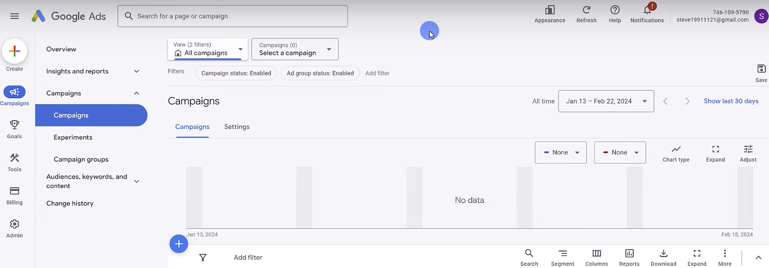Open the account avatar S

761,16
